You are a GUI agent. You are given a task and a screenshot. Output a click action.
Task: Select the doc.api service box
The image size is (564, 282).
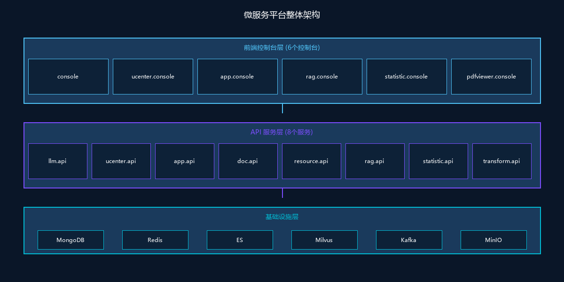pyautogui.click(x=248, y=161)
